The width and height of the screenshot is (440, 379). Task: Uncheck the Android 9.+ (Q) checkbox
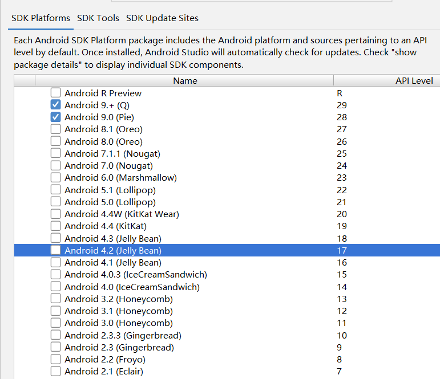coord(55,104)
